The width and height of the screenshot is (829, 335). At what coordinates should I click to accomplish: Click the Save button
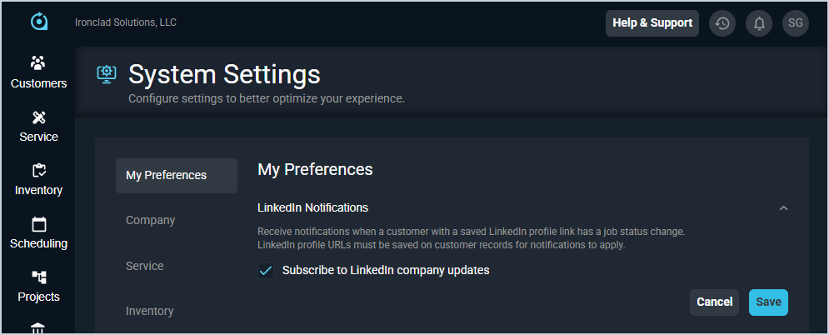point(768,302)
